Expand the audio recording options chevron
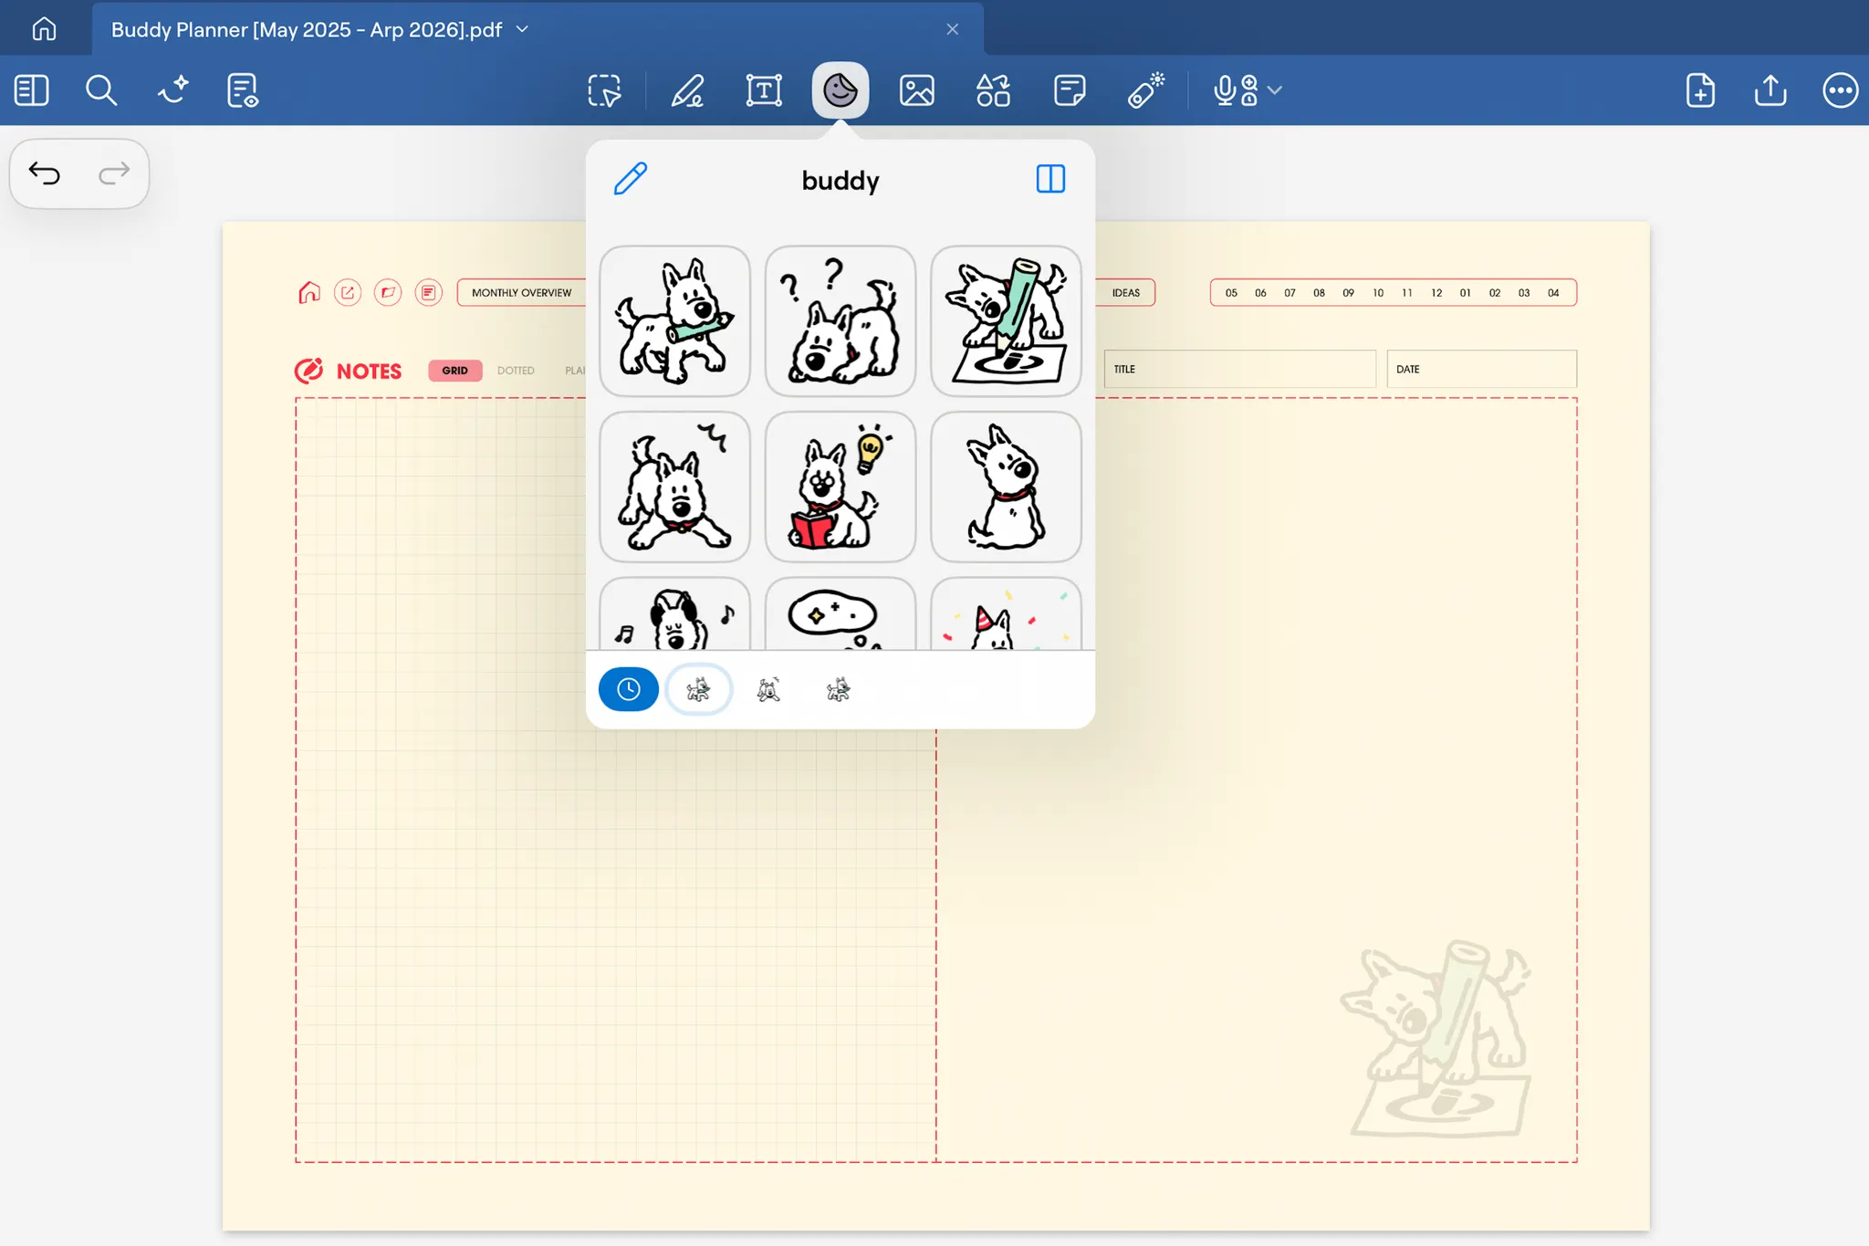The image size is (1869, 1246). point(1276,90)
